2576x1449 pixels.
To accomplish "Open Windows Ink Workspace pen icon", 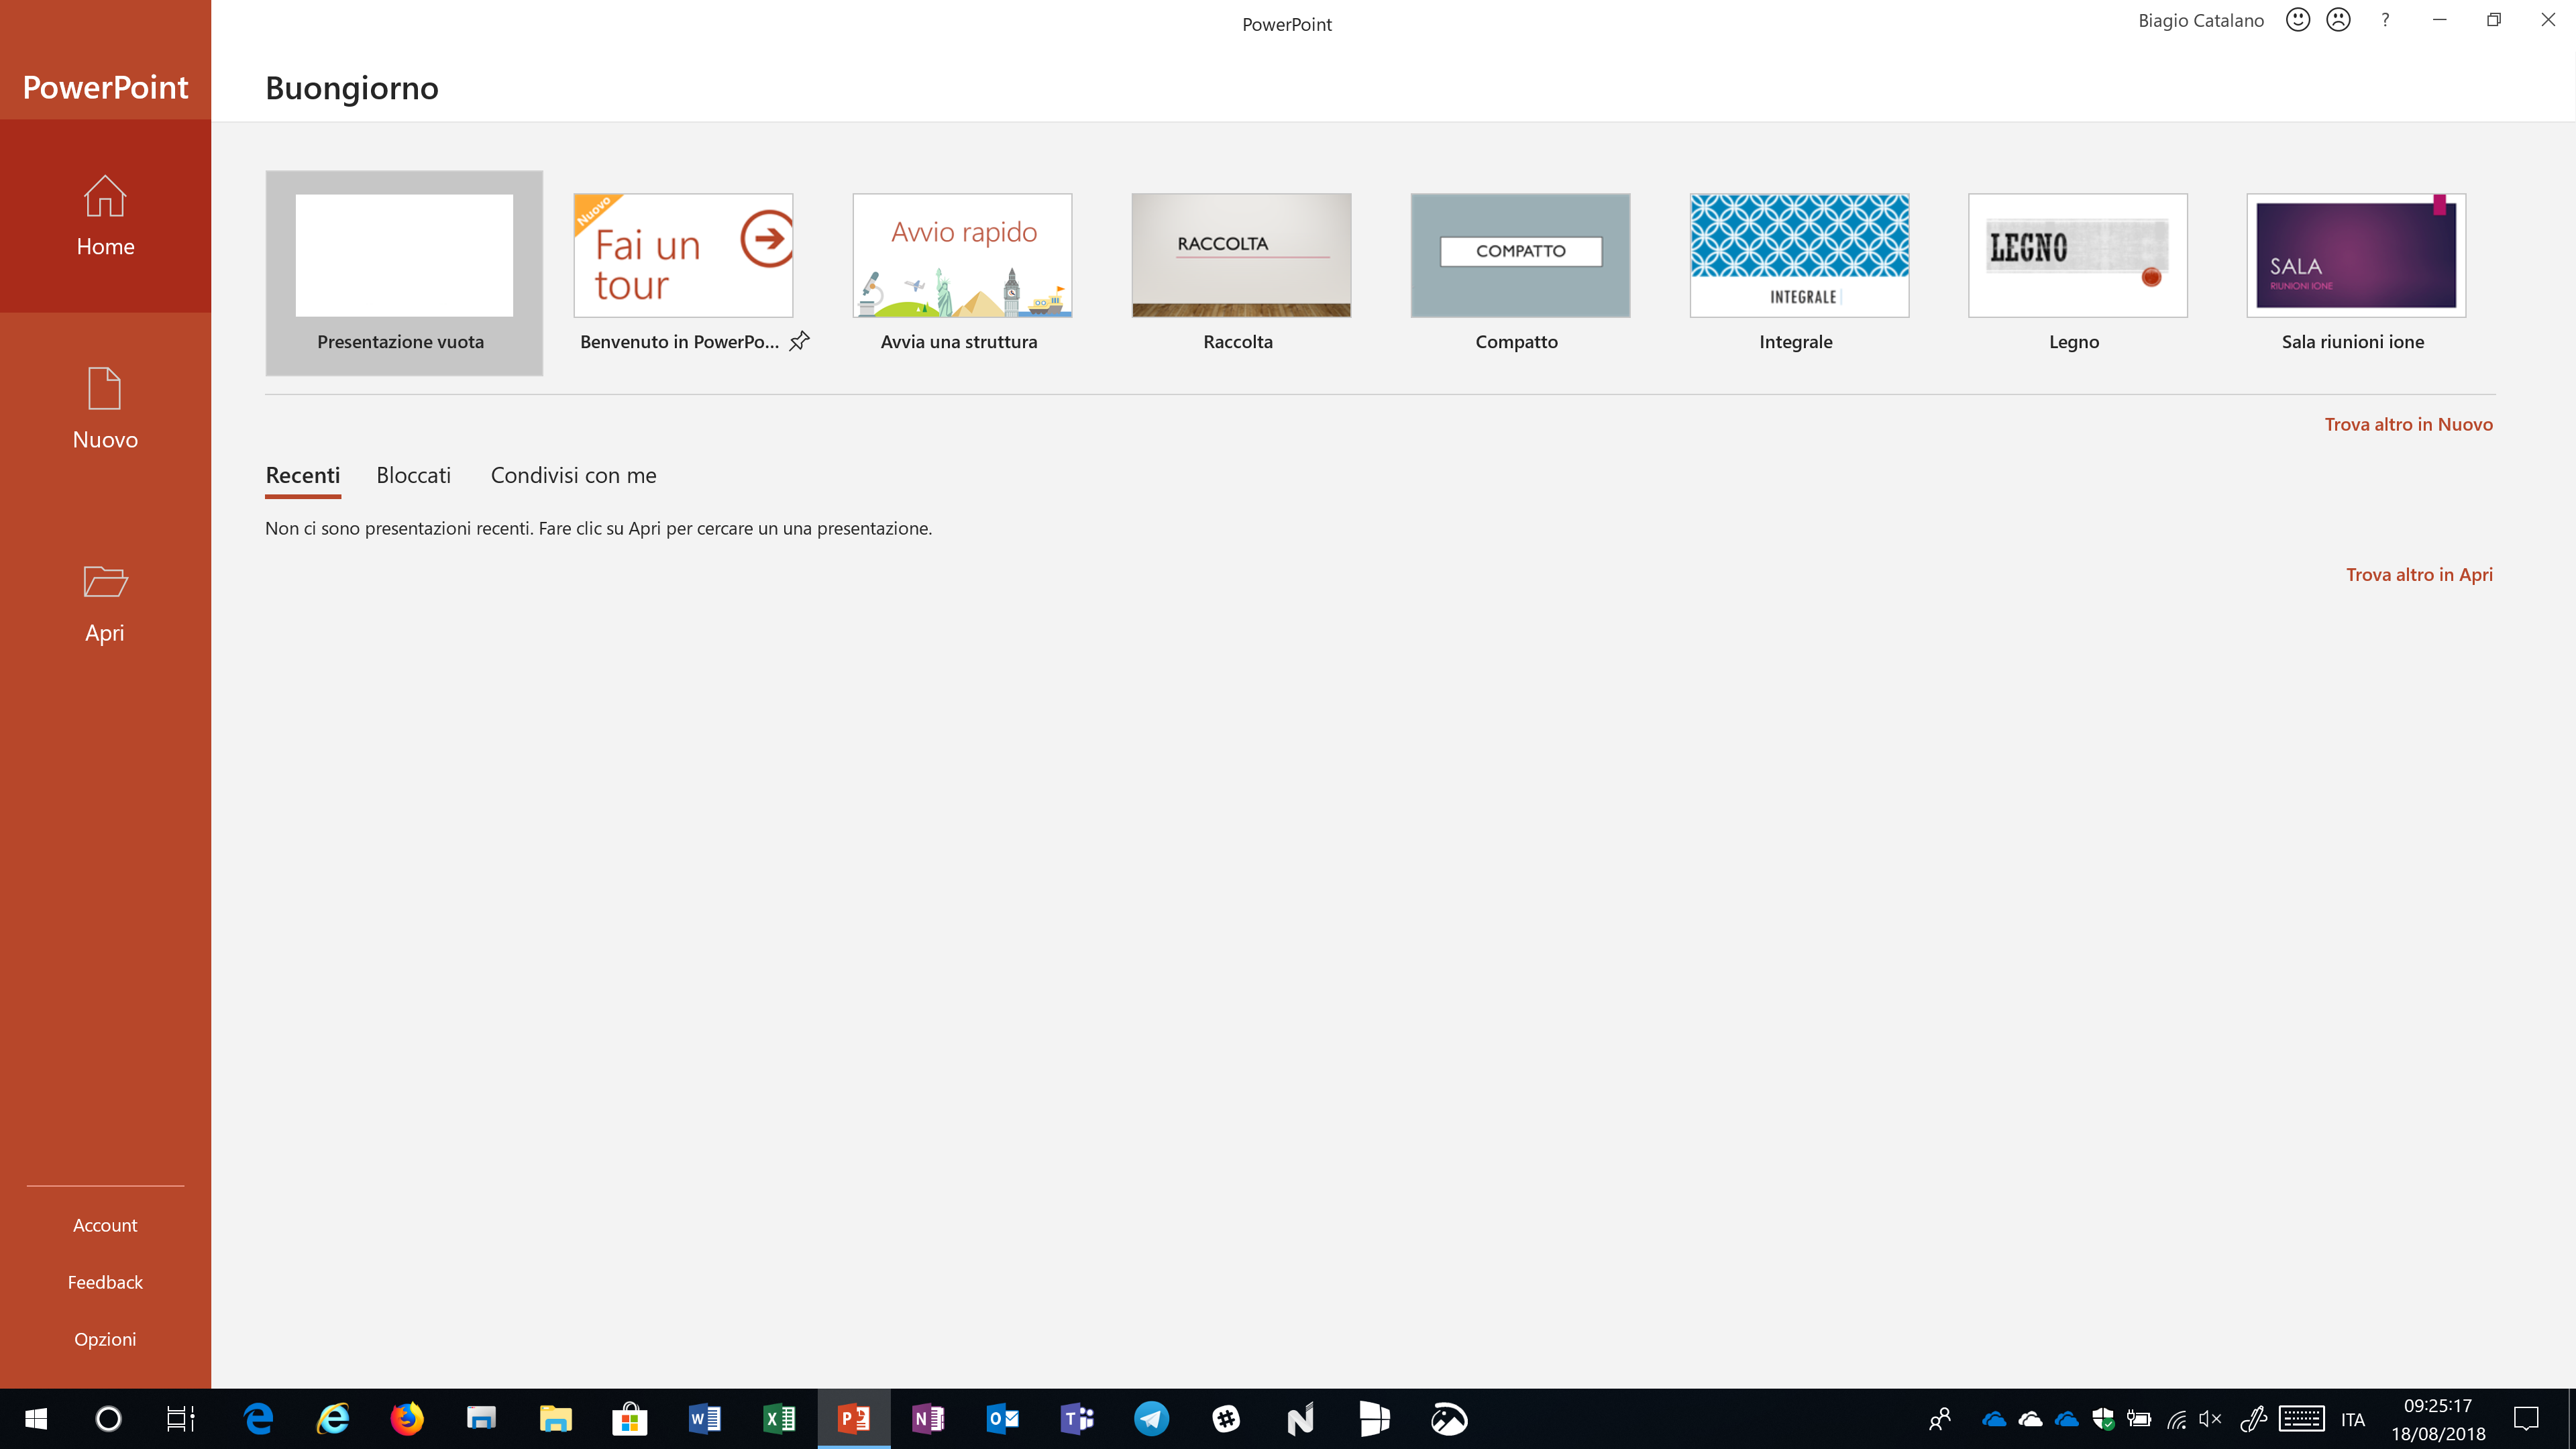I will click(2253, 1418).
